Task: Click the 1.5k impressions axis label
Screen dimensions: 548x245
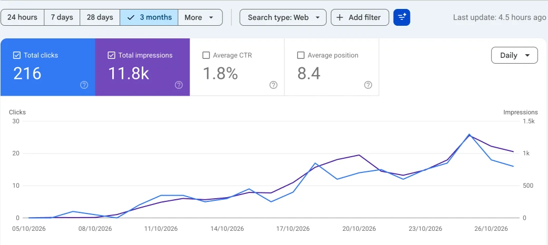Action: click(x=529, y=121)
